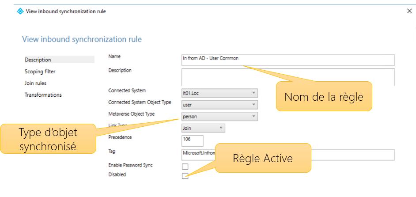Image resolution: width=416 pixels, height=197 pixels.
Task: Click the Precedence field showing 106
Action: click(x=192, y=140)
